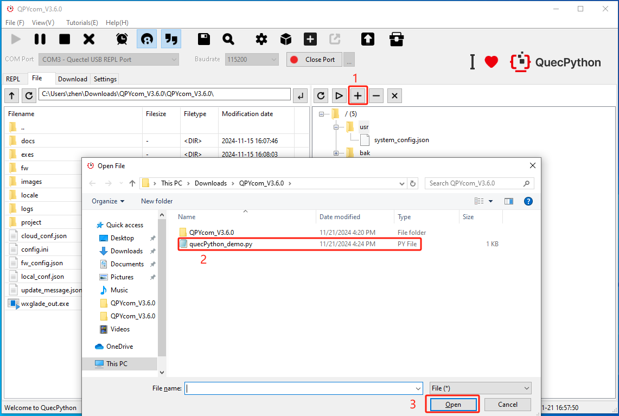619x416 pixels.
Task: Click the Search QPYcom_V3.6.0 field
Action: coord(479,183)
